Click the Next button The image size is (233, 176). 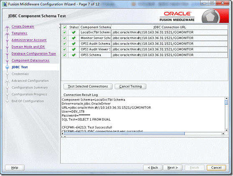173,168
